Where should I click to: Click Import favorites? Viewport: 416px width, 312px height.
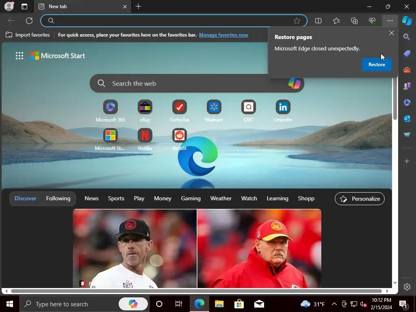[x=28, y=35]
